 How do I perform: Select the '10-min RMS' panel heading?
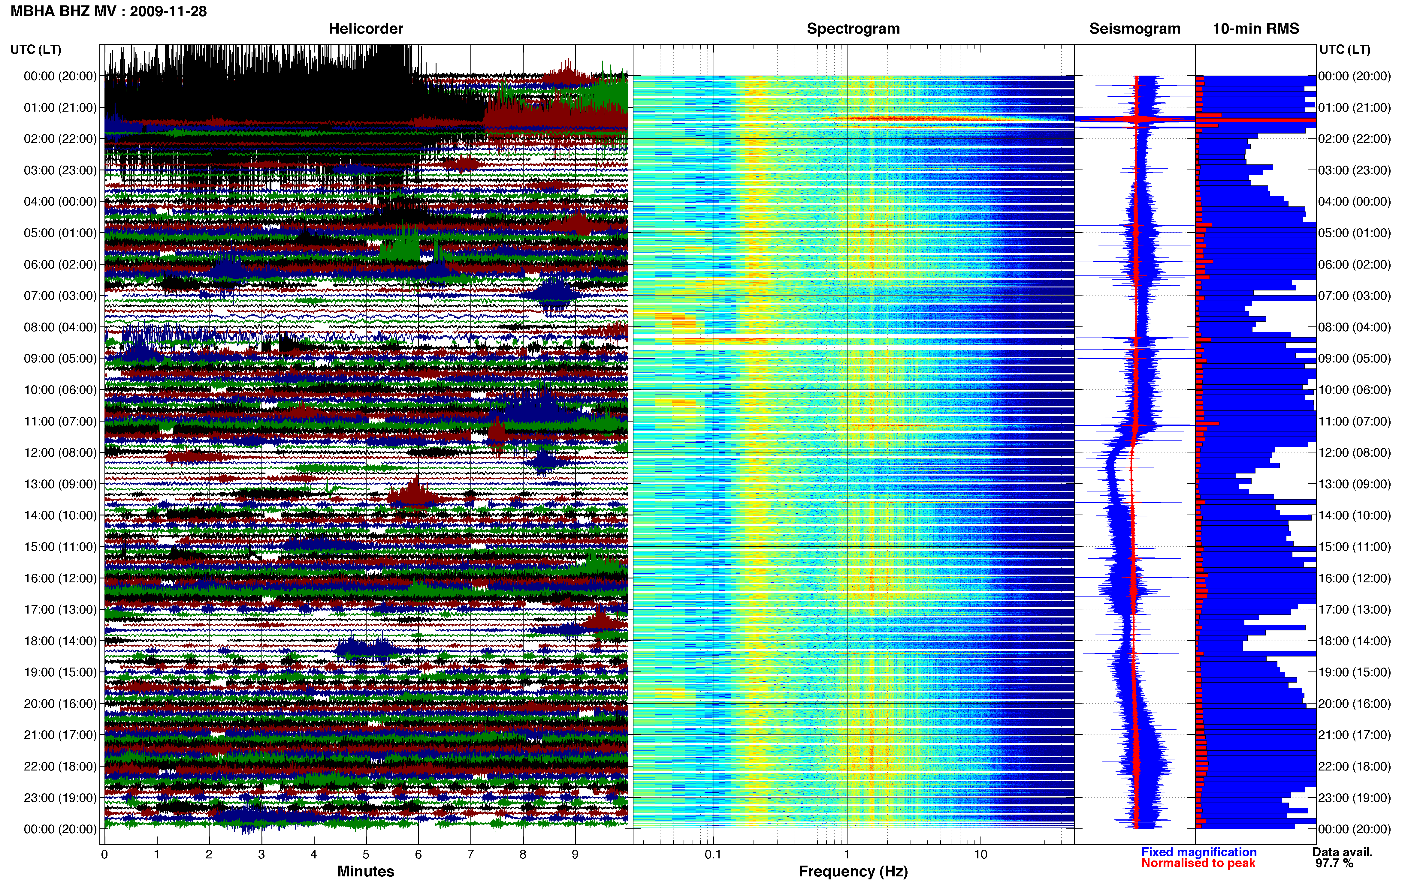1256,29
